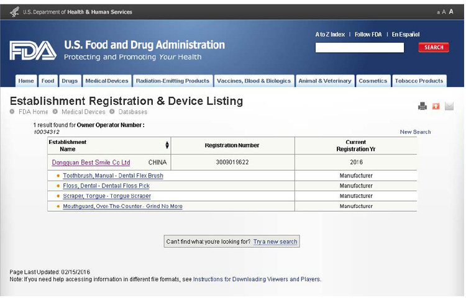Open the Tobacco Products tab
The width and height of the screenshot is (466, 301).
click(x=419, y=81)
